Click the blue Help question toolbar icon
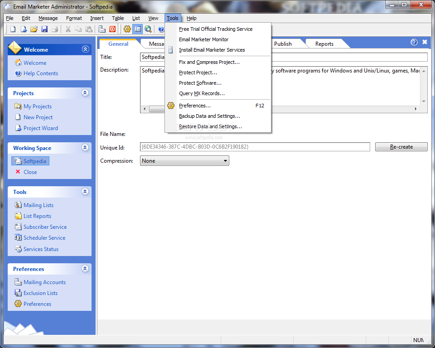 161,29
